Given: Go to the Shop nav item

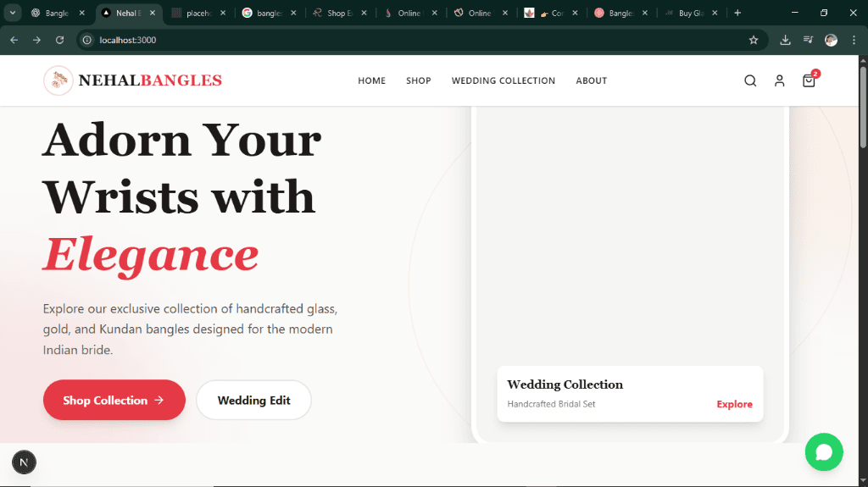Looking at the screenshot, I should [x=418, y=81].
